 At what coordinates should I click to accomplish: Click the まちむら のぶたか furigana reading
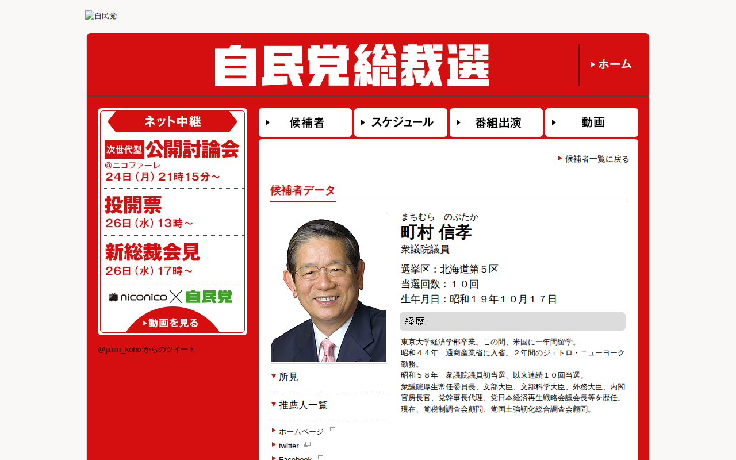[439, 217]
